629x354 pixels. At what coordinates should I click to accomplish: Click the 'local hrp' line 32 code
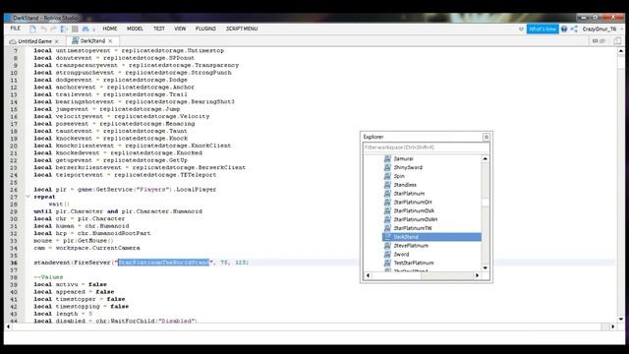pos(91,233)
